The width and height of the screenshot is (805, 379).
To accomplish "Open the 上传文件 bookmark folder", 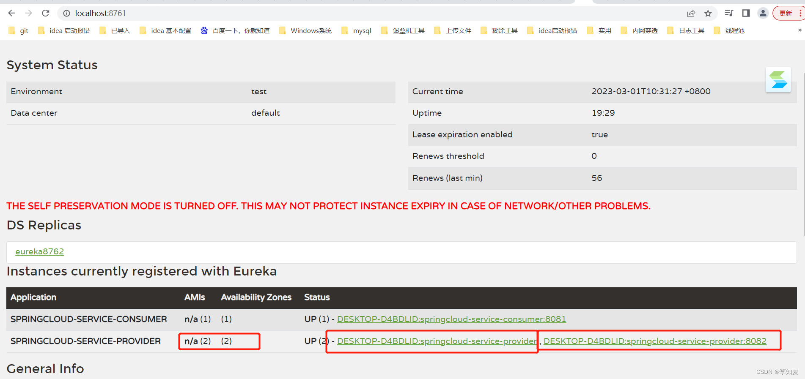I will click(453, 30).
